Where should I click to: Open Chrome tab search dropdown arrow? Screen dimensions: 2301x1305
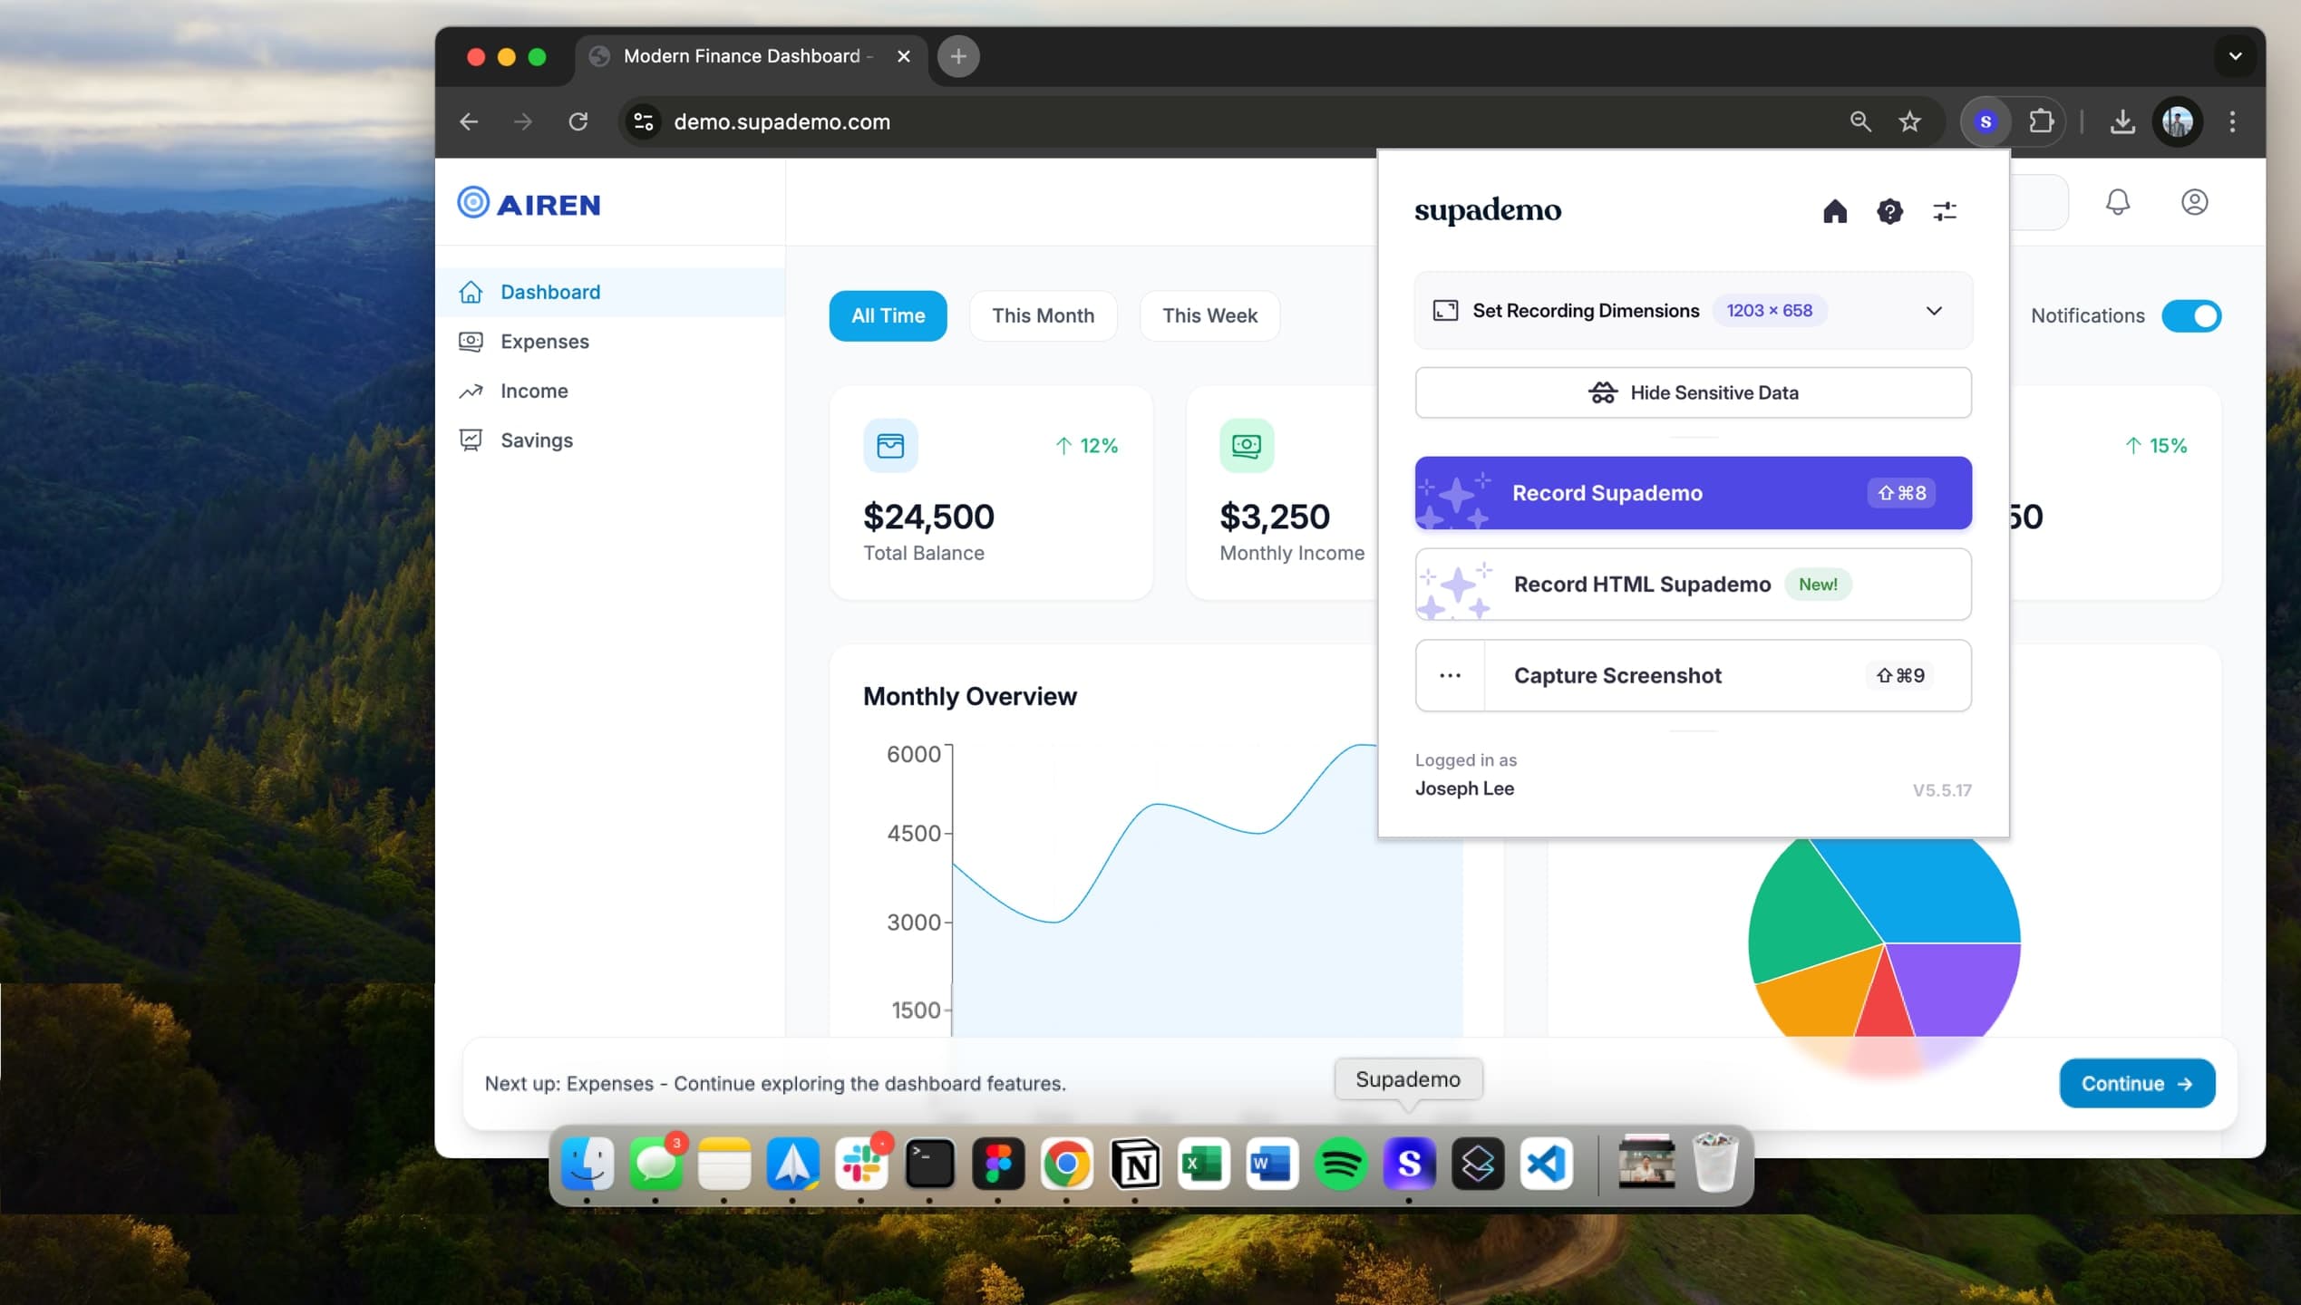[x=2235, y=56]
